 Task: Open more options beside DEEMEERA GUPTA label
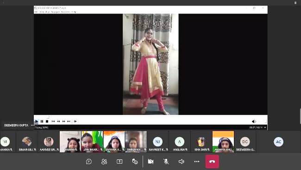(x=32, y=125)
